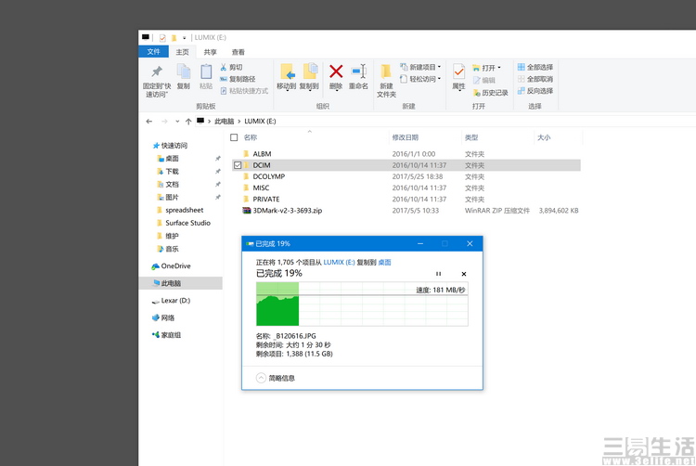
Task: Open Documents in Quick access
Action: pyautogui.click(x=168, y=184)
